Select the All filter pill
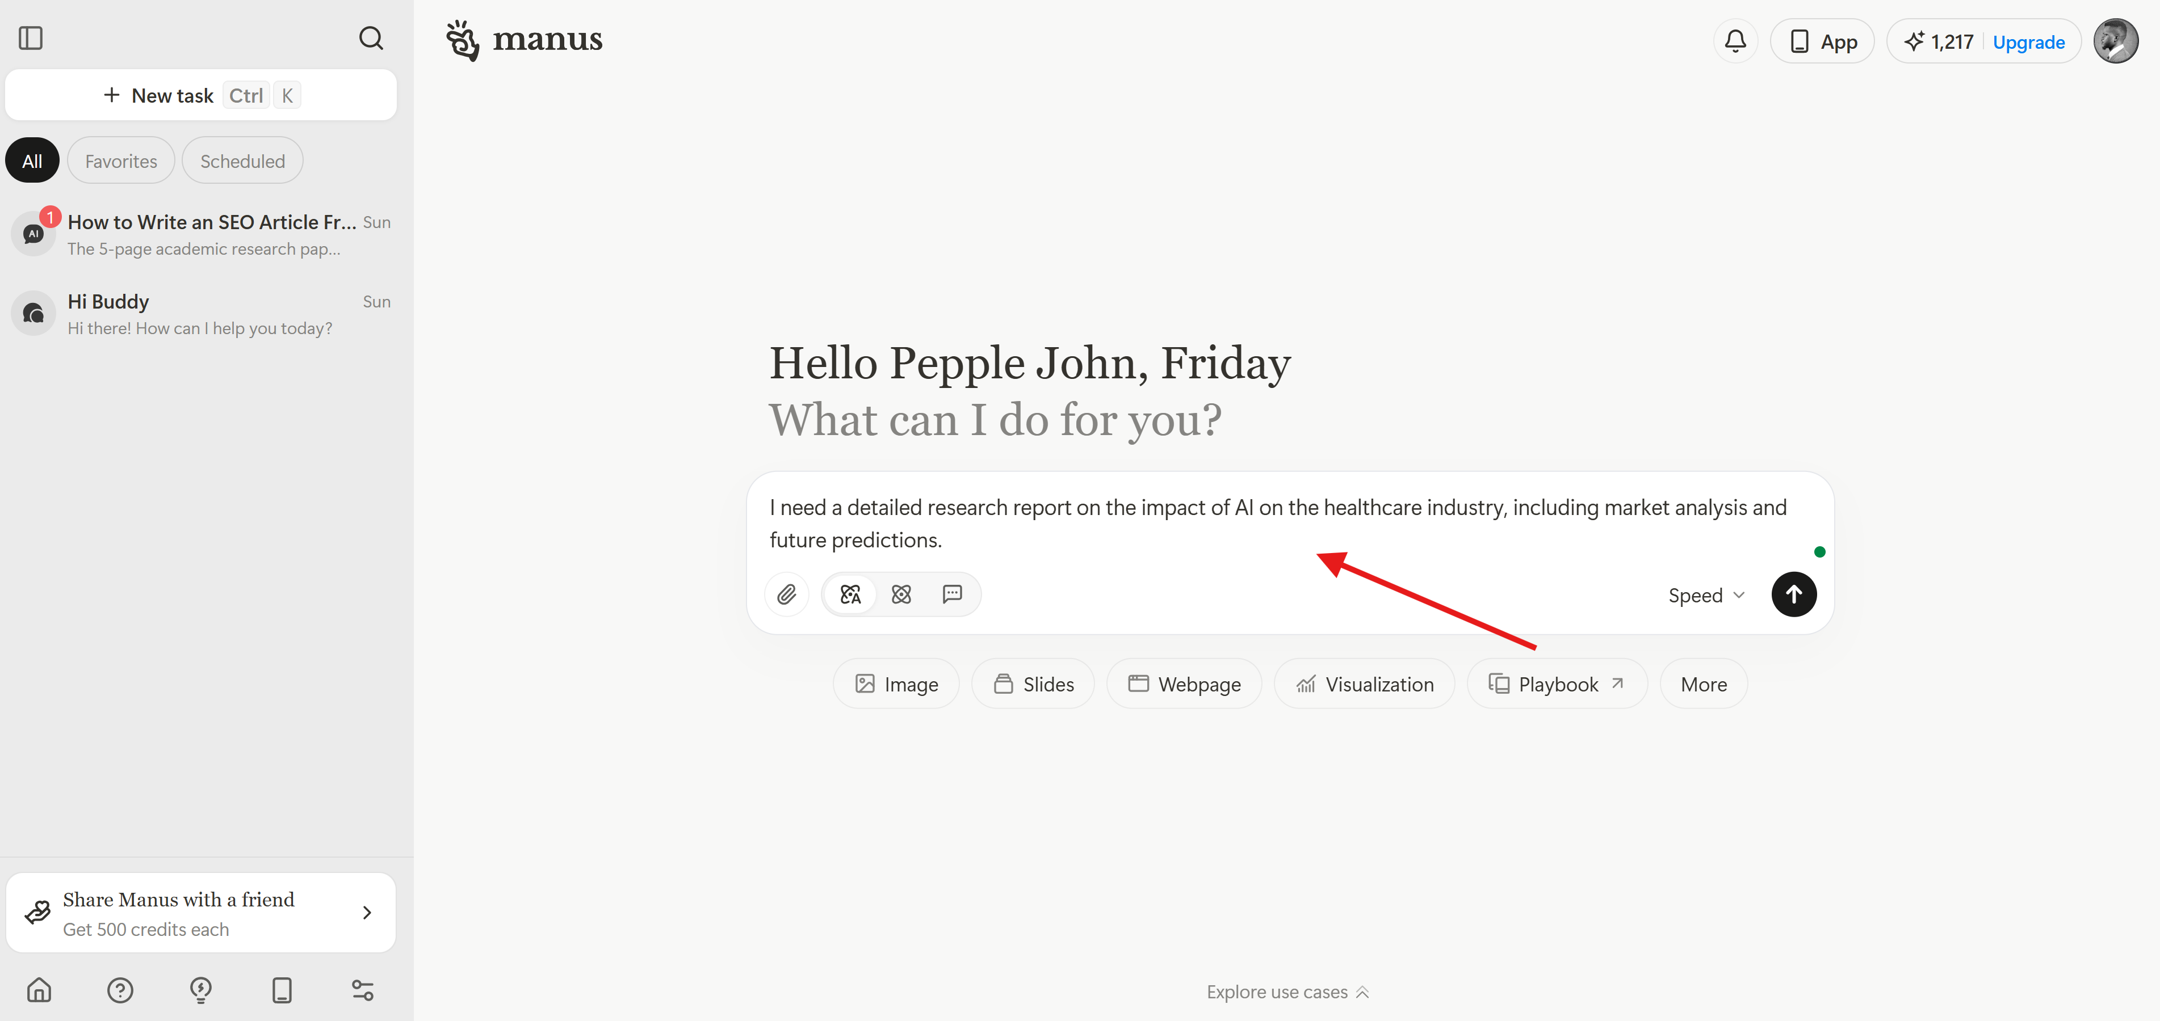Viewport: 2160px width, 1021px height. pos(32,161)
